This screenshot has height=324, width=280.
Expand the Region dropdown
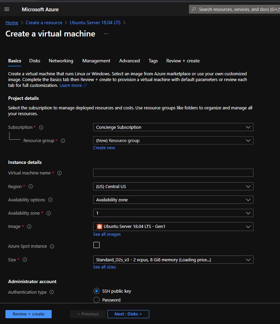click(x=173, y=187)
